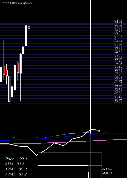
Task: Select the tallest red candlestick body
Action: pyautogui.click(x=9, y=89)
